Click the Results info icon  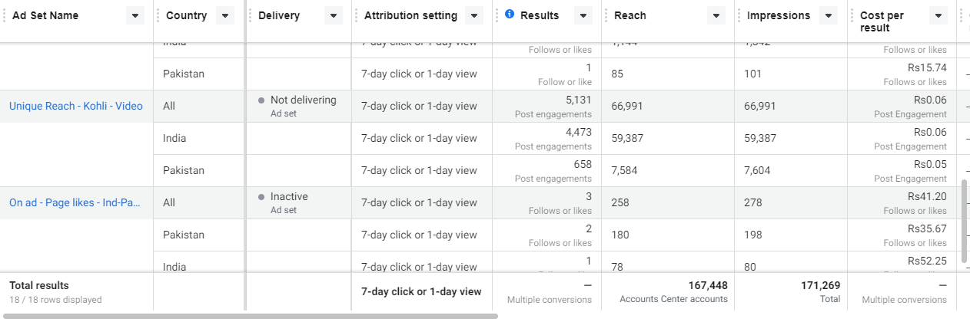coord(510,15)
